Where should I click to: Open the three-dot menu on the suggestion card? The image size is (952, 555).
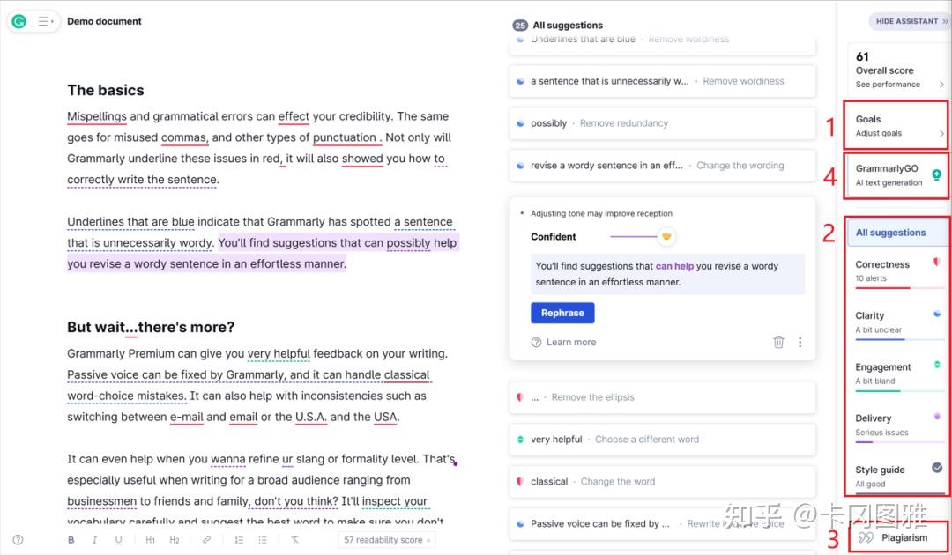[800, 342]
